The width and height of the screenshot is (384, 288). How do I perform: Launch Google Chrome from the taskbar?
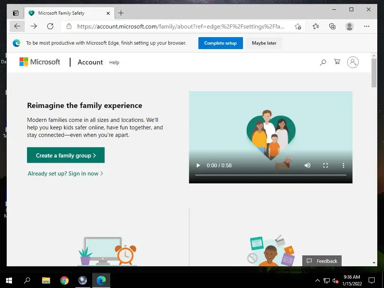pyautogui.click(x=64, y=280)
